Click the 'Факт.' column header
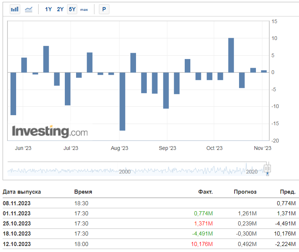 (x=205, y=192)
